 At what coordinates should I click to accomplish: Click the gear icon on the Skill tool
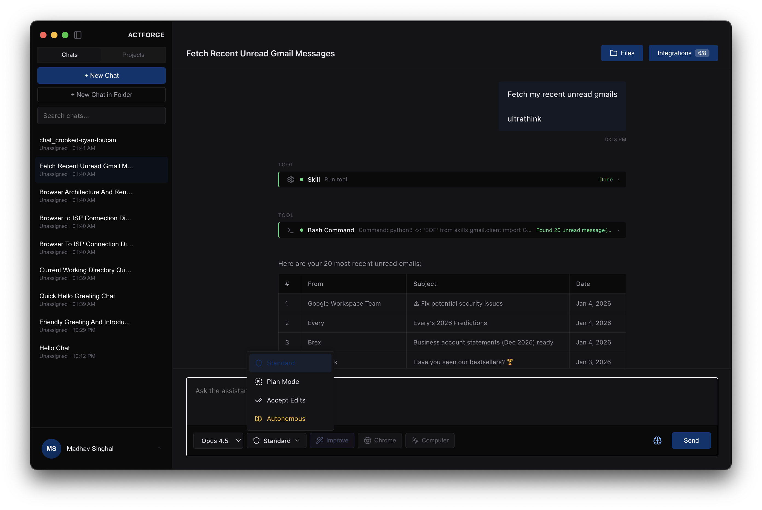(291, 179)
